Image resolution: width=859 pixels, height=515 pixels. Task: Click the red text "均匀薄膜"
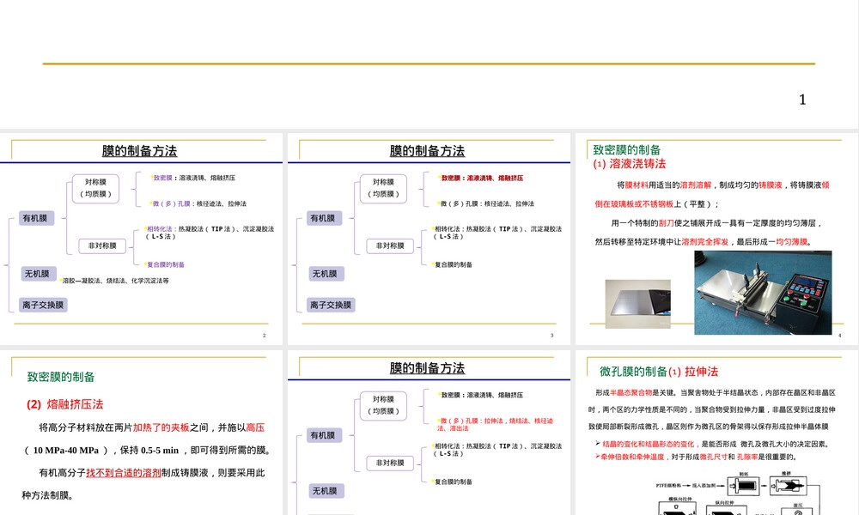click(792, 241)
